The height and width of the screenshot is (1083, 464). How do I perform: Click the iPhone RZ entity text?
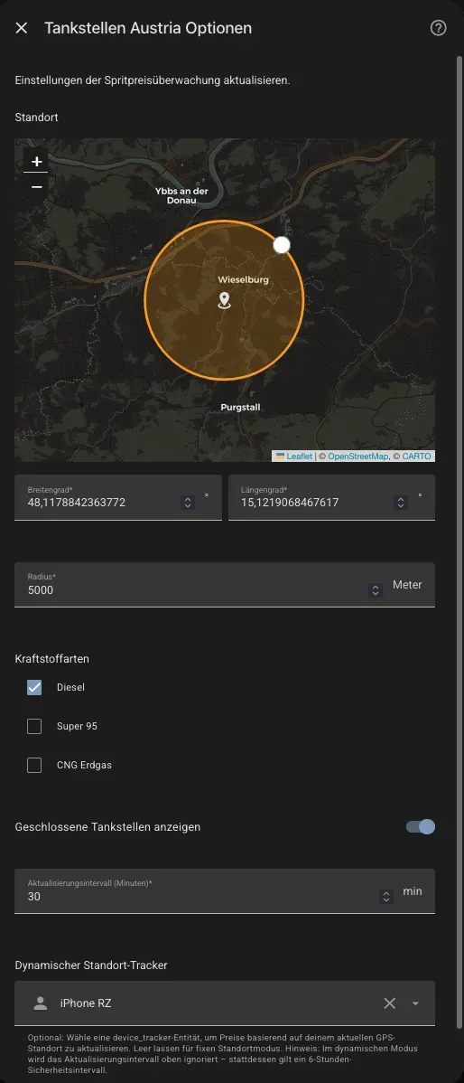point(86,1003)
